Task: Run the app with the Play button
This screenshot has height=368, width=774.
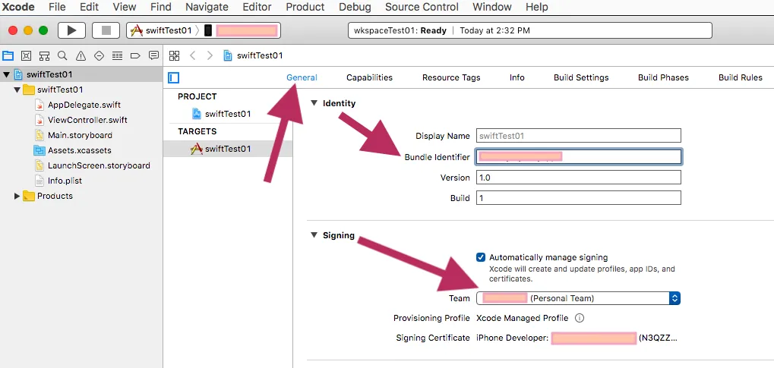Action: pyautogui.click(x=71, y=30)
